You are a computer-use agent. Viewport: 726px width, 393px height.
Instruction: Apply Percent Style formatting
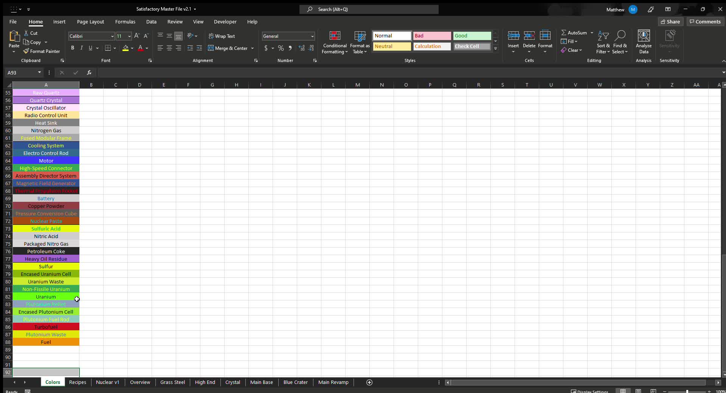point(281,48)
